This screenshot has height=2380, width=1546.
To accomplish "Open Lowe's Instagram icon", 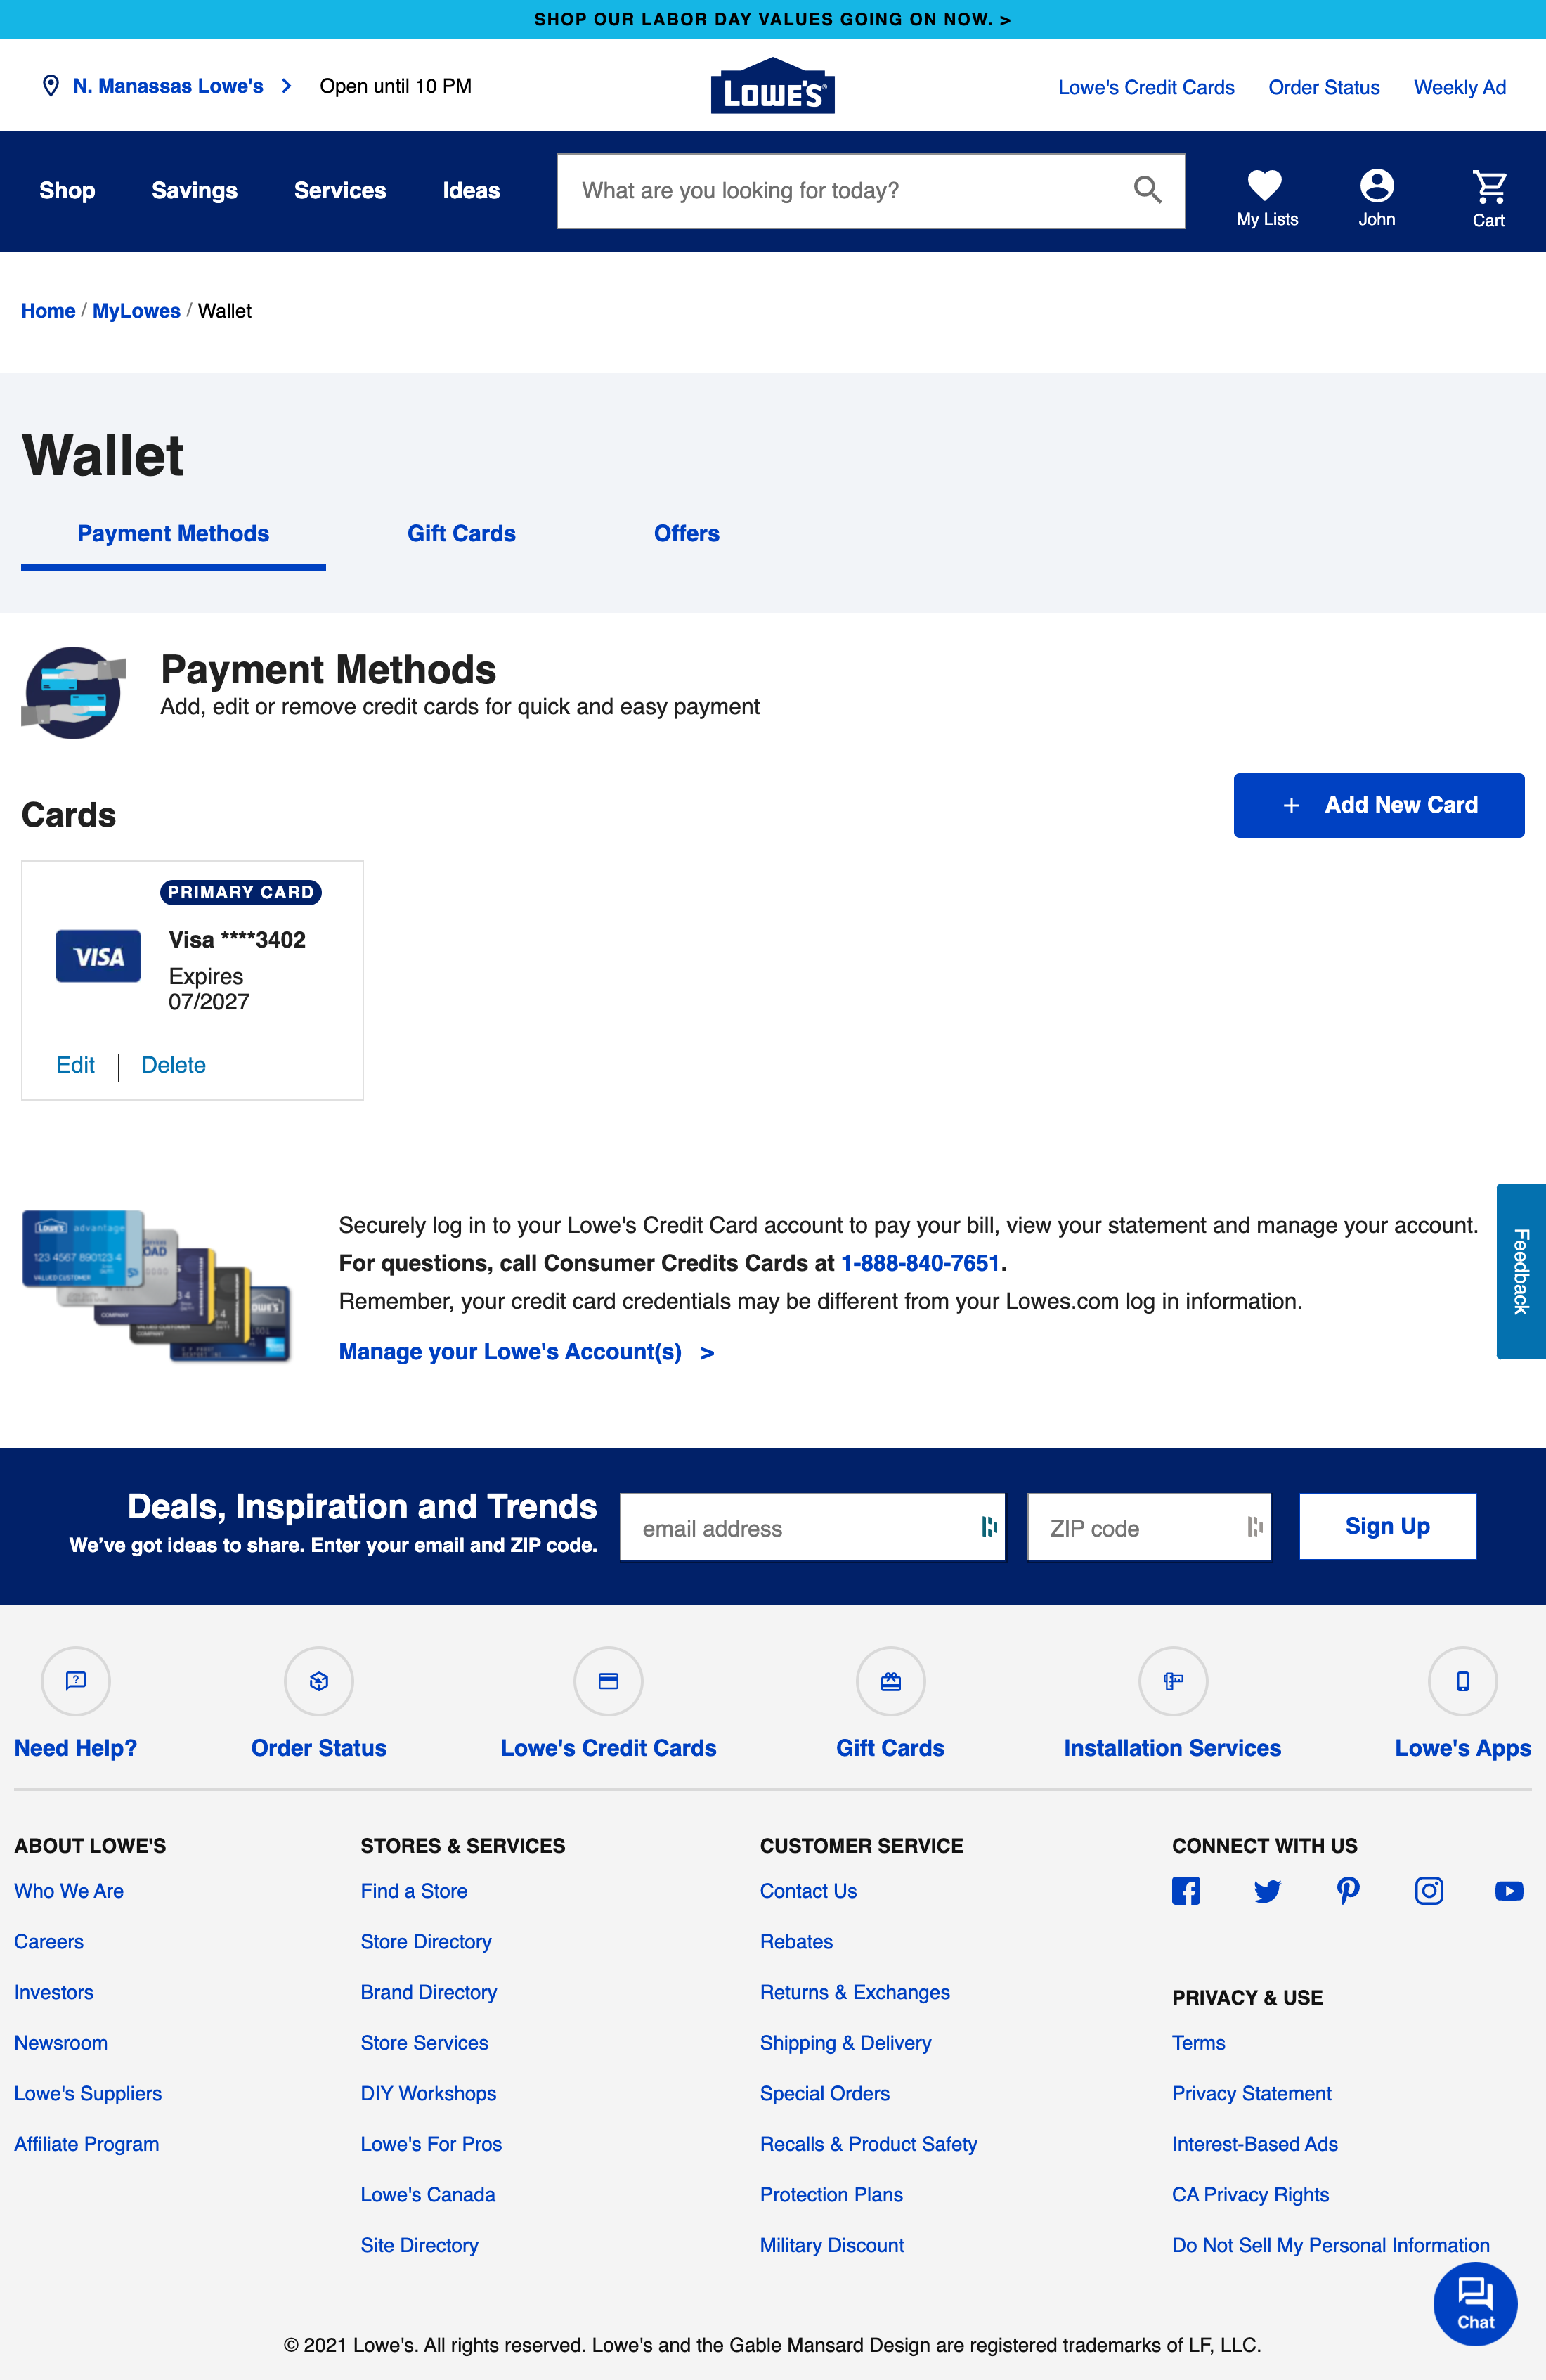I will pos(1428,1891).
